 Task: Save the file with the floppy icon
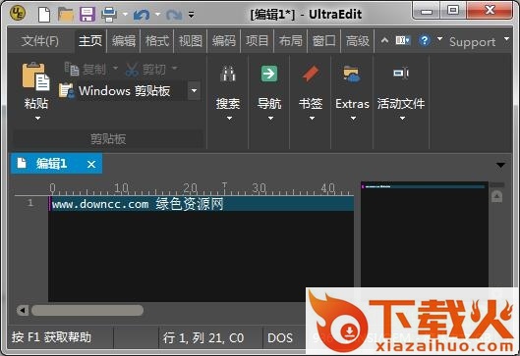point(87,15)
